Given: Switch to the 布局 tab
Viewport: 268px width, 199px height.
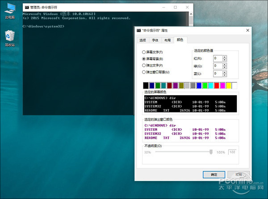Looking at the screenshot, I should click(x=167, y=40).
